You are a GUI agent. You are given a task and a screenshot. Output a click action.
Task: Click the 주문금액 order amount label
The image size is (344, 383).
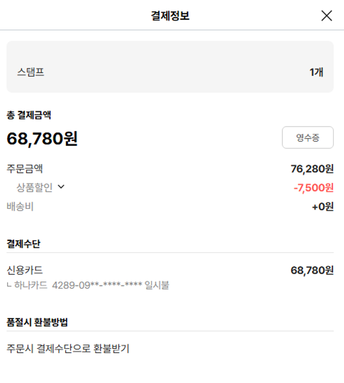click(25, 169)
